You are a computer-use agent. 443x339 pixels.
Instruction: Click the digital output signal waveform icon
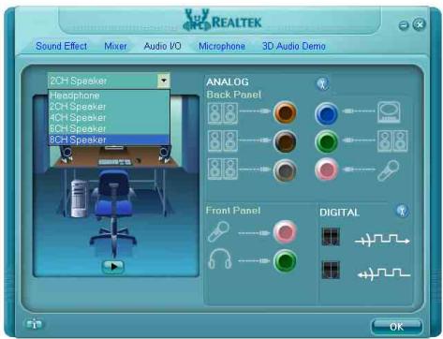click(382, 240)
